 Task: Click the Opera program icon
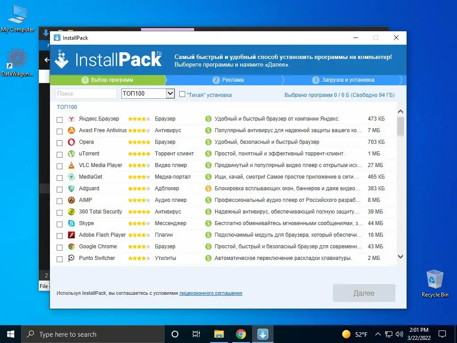pyautogui.click(x=71, y=142)
